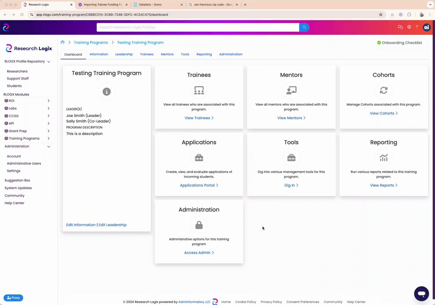The height and width of the screenshot is (305, 435).
Task: Switch to DataSets - Domo browser tab
Action: [x=157, y=5]
